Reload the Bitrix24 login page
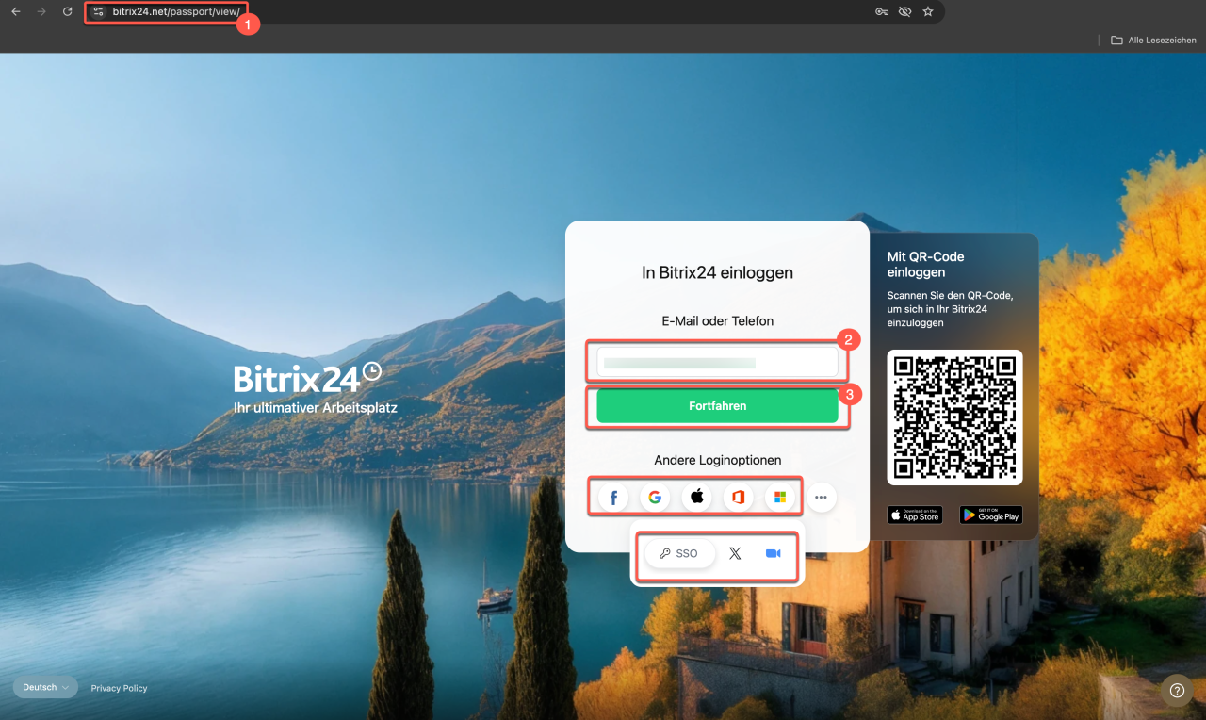 click(x=67, y=11)
